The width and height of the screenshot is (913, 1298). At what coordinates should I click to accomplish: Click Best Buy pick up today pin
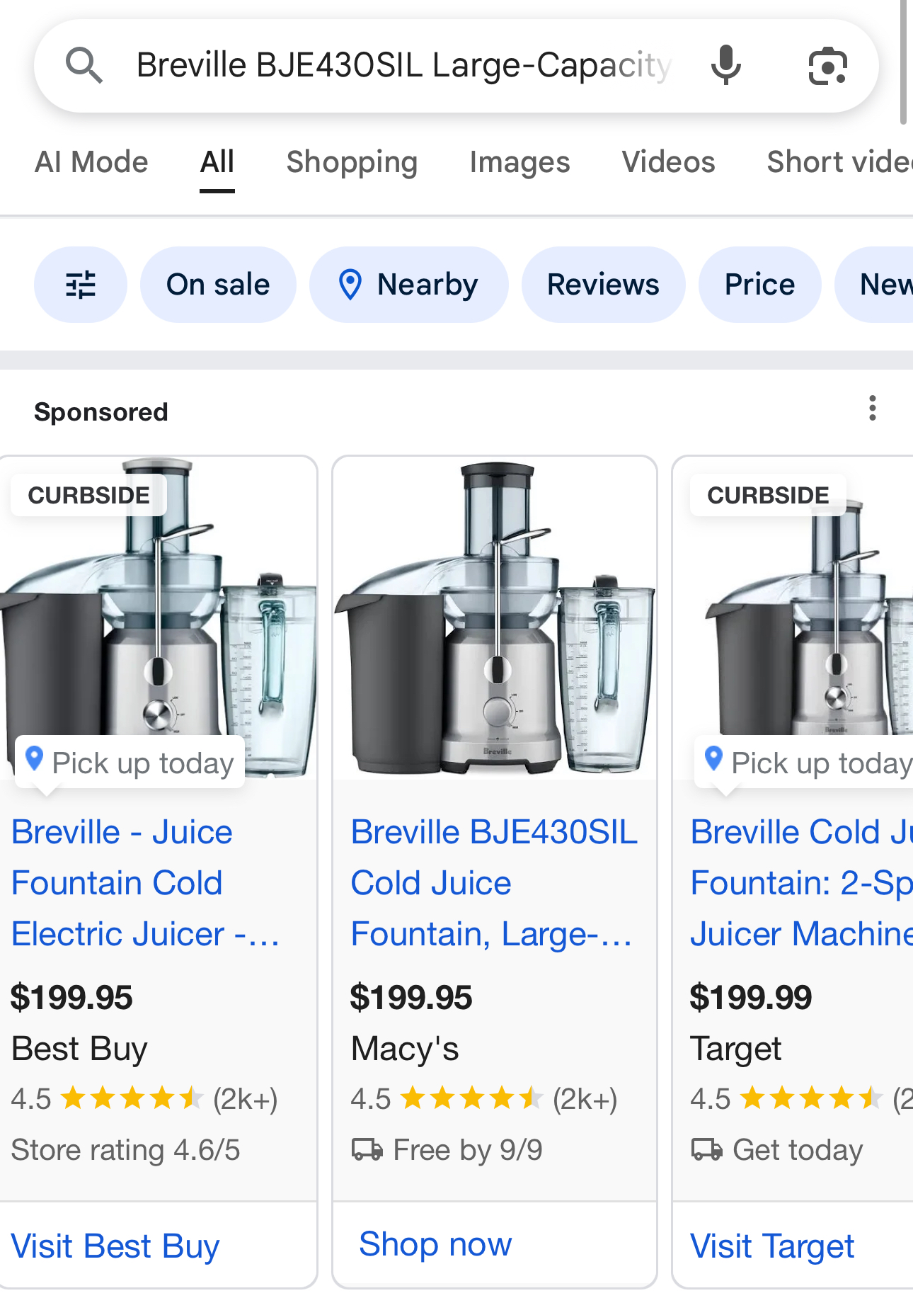pos(34,759)
